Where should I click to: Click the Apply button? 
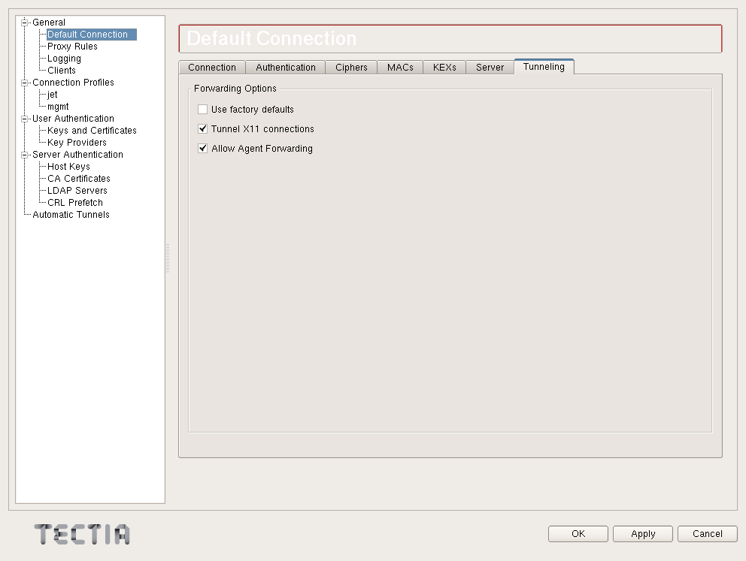pos(643,534)
